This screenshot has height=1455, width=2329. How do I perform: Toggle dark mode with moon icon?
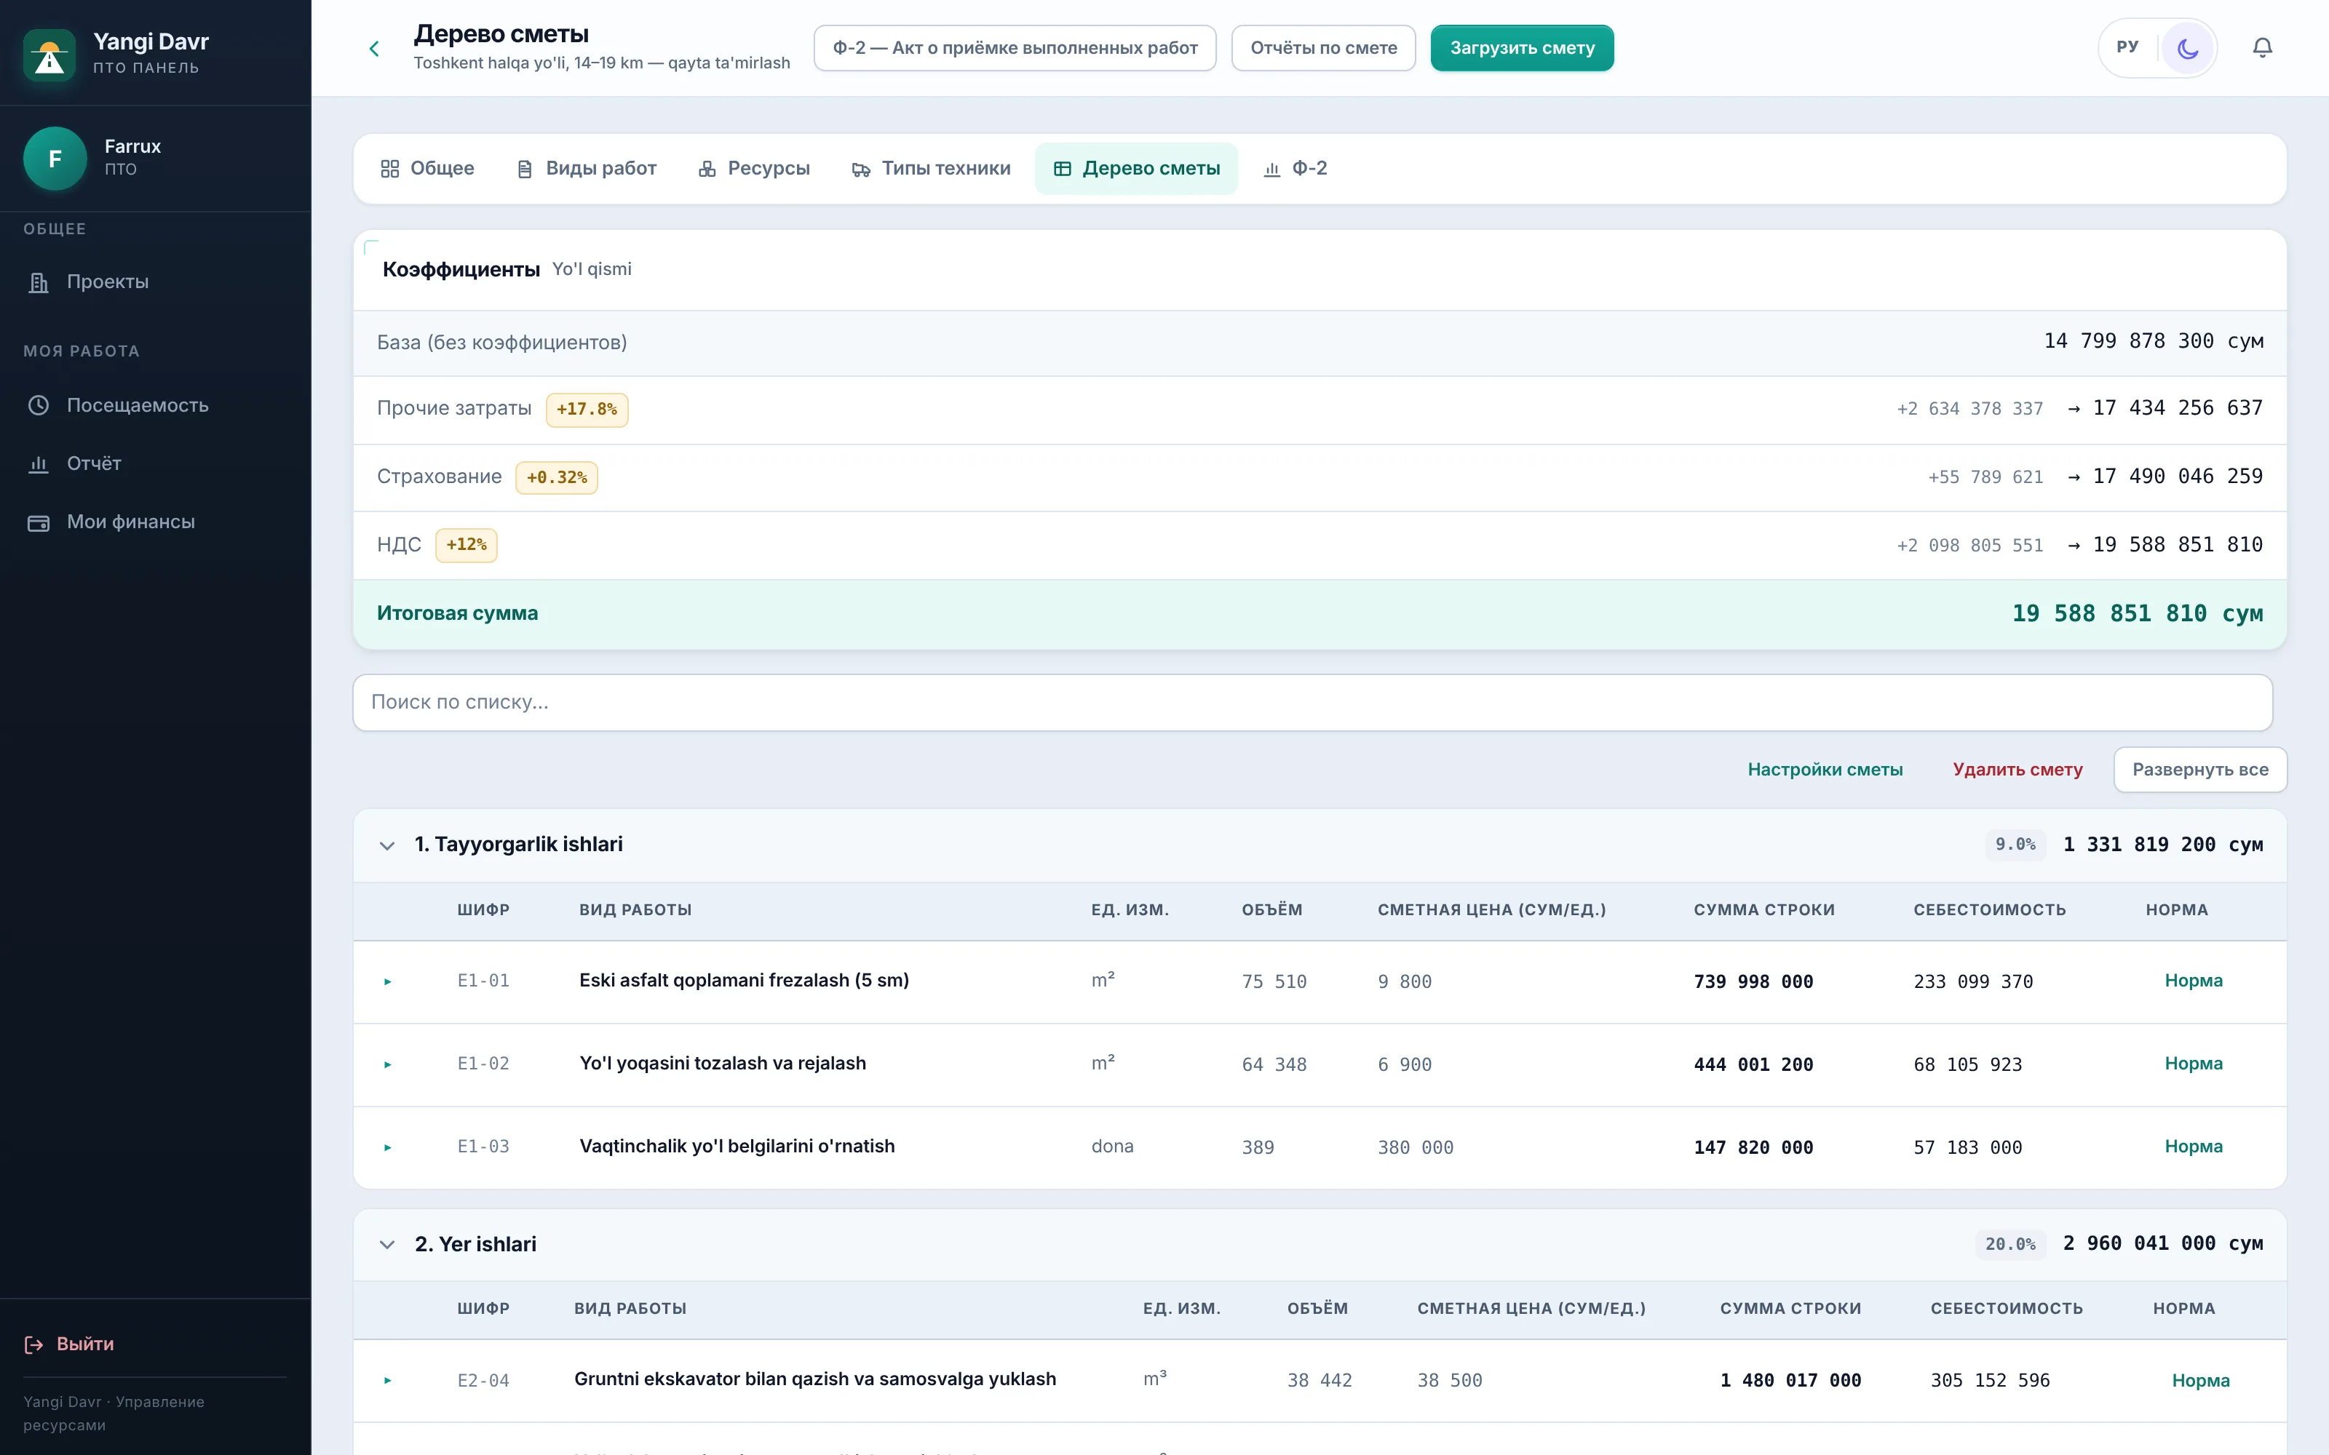coord(2188,48)
